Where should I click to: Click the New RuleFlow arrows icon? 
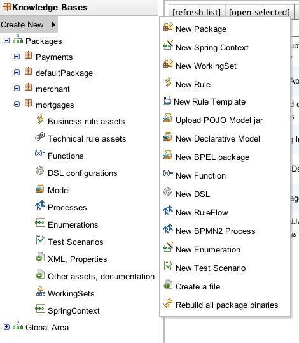(x=168, y=210)
